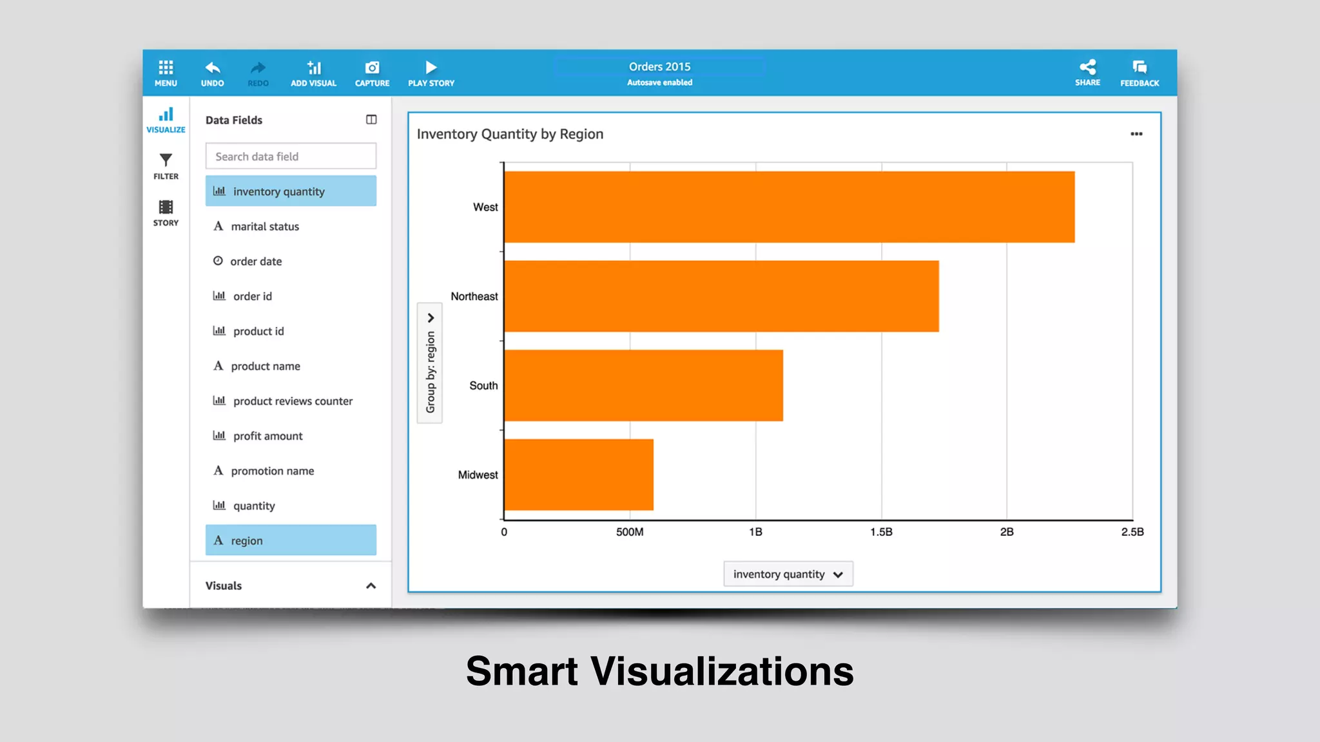Viewport: 1320px width, 742px height.
Task: Open the inventory quantity axis dropdown
Action: point(788,574)
